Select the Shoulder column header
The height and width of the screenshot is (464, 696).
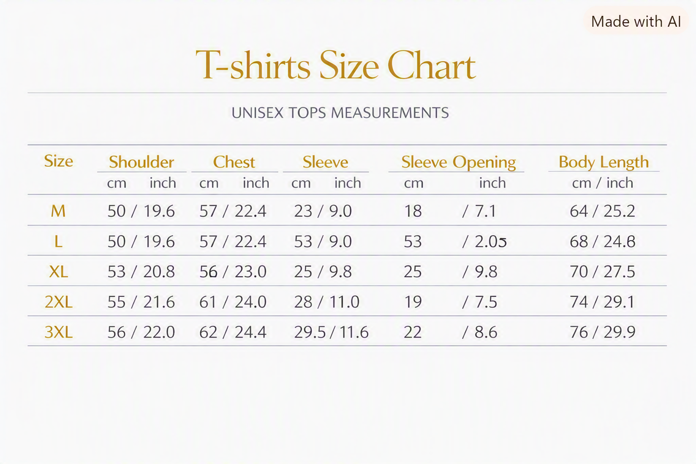(x=141, y=162)
